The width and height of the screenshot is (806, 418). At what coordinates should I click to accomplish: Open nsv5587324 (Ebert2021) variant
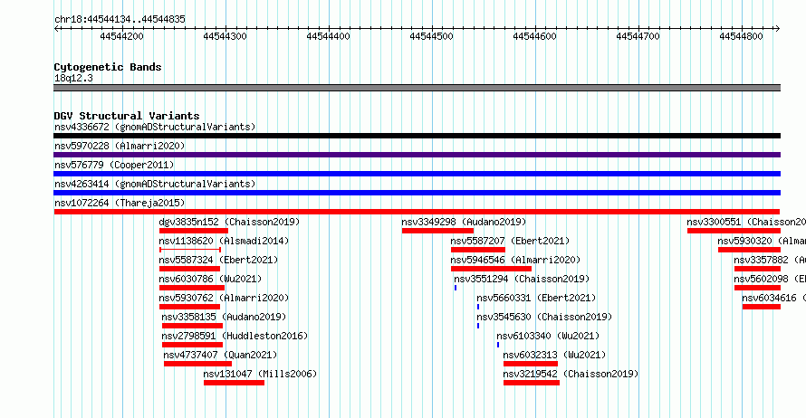click(x=218, y=260)
